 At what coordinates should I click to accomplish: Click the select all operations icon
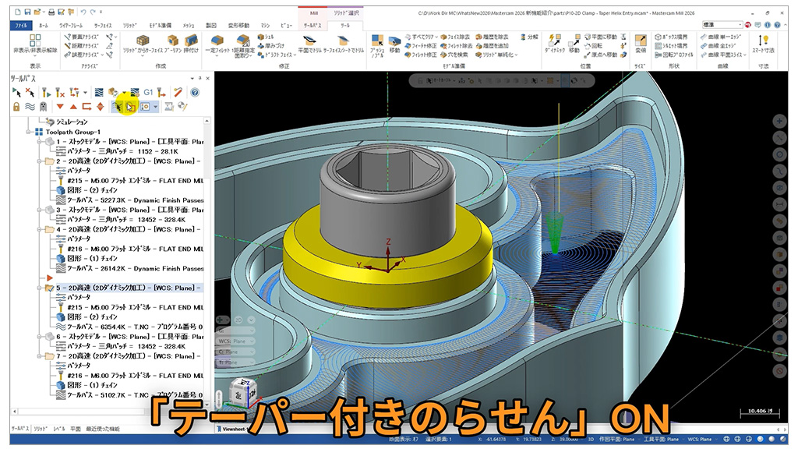16,92
